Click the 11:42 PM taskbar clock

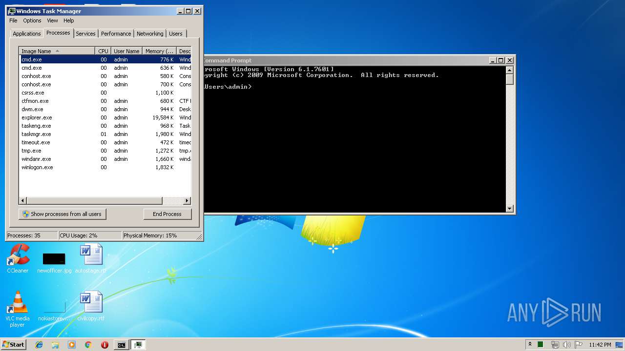pos(600,345)
